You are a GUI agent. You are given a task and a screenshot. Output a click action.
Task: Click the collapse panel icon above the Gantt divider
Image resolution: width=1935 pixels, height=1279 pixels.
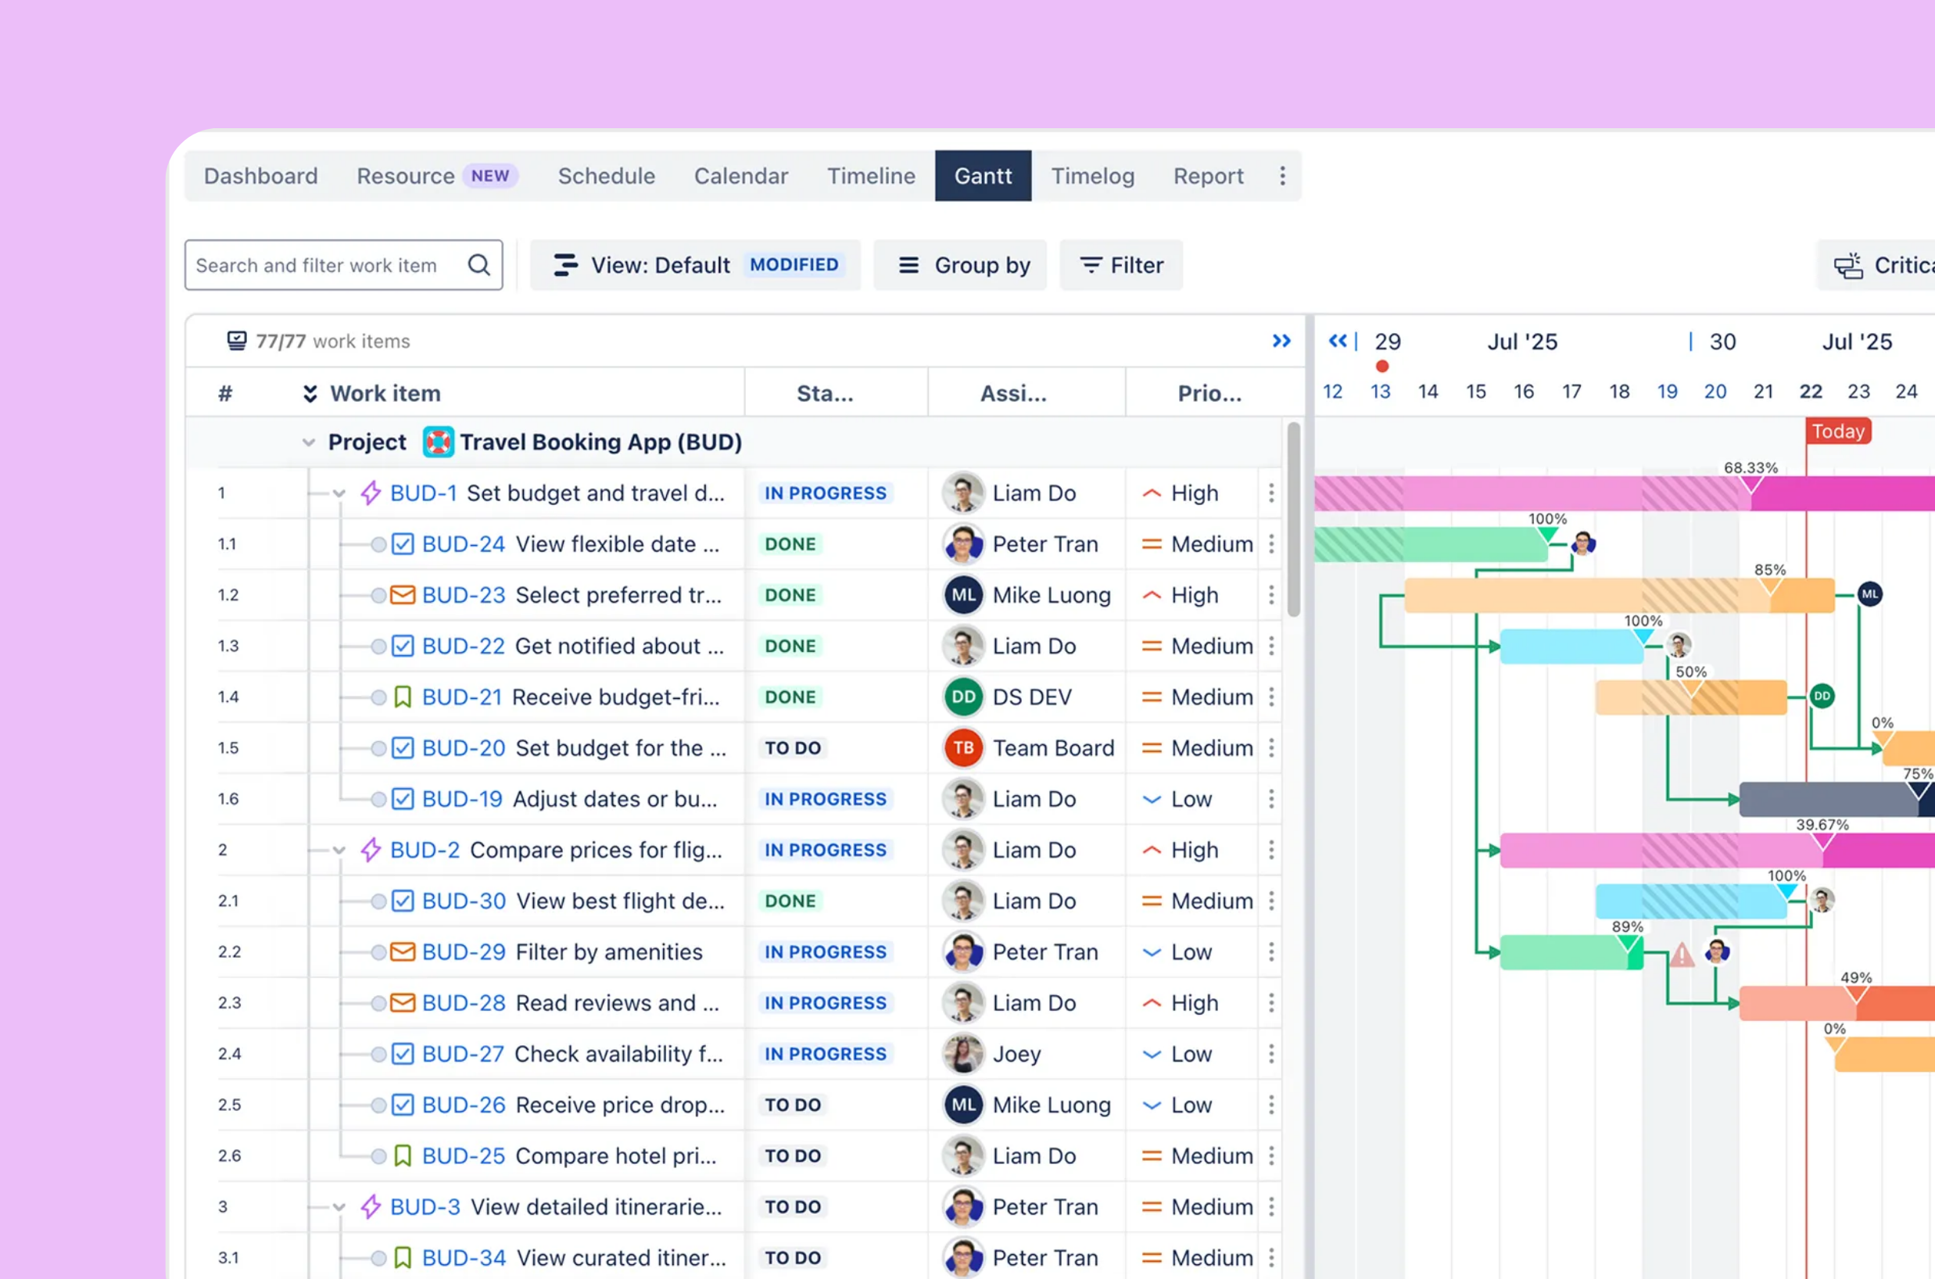click(1281, 341)
